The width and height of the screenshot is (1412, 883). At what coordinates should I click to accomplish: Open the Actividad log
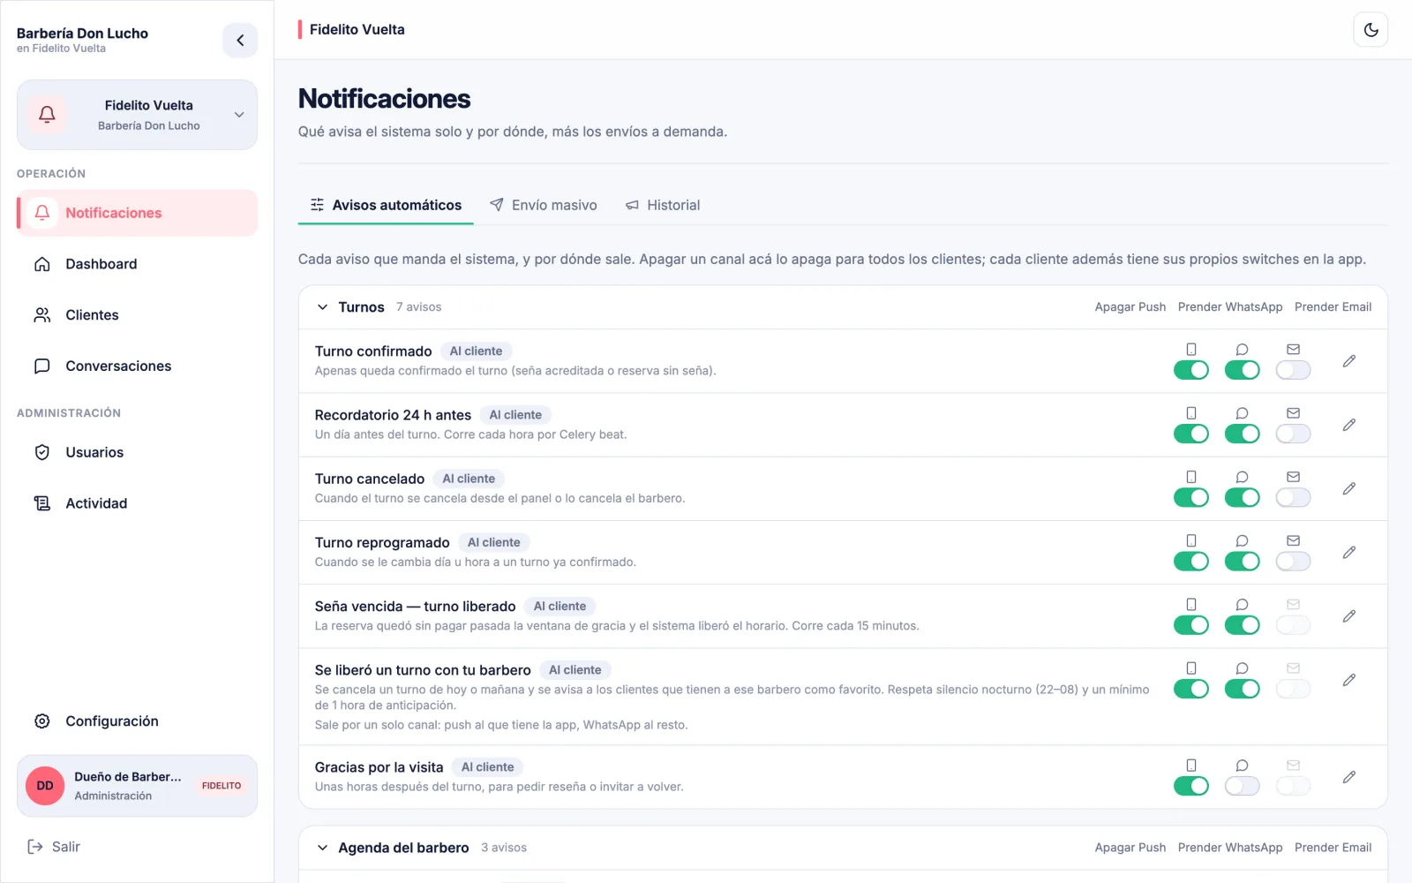(137, 503)
